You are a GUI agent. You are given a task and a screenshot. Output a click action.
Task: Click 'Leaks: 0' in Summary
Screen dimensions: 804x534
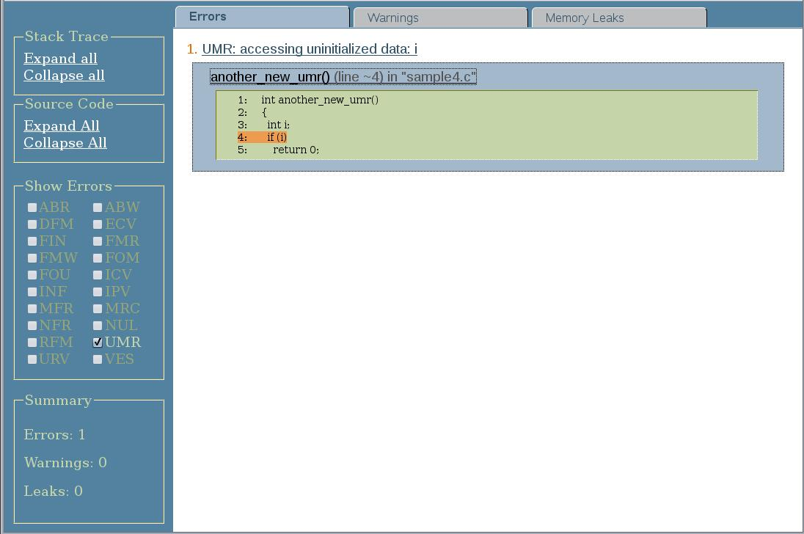[53, 491]
